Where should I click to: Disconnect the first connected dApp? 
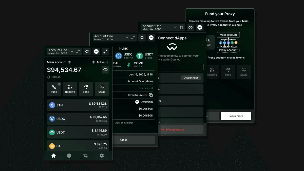pyautogui.click(x=191, y=78)
